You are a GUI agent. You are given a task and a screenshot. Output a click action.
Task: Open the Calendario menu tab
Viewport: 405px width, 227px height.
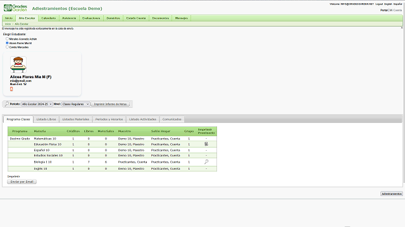point(49,18)
